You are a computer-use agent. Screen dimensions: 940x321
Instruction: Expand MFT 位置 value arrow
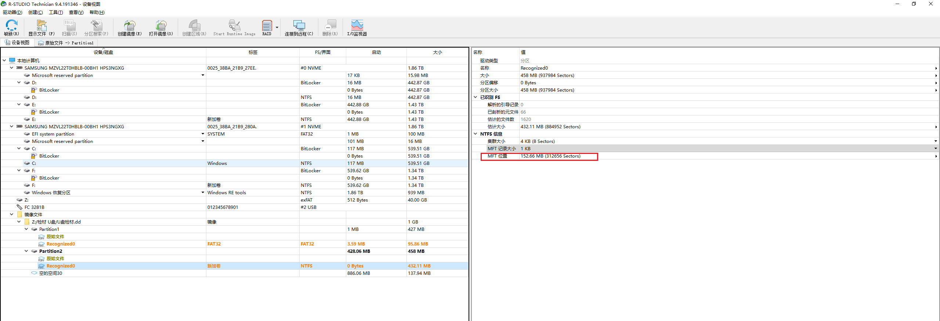pyautogui.click(x=936, y=156)
